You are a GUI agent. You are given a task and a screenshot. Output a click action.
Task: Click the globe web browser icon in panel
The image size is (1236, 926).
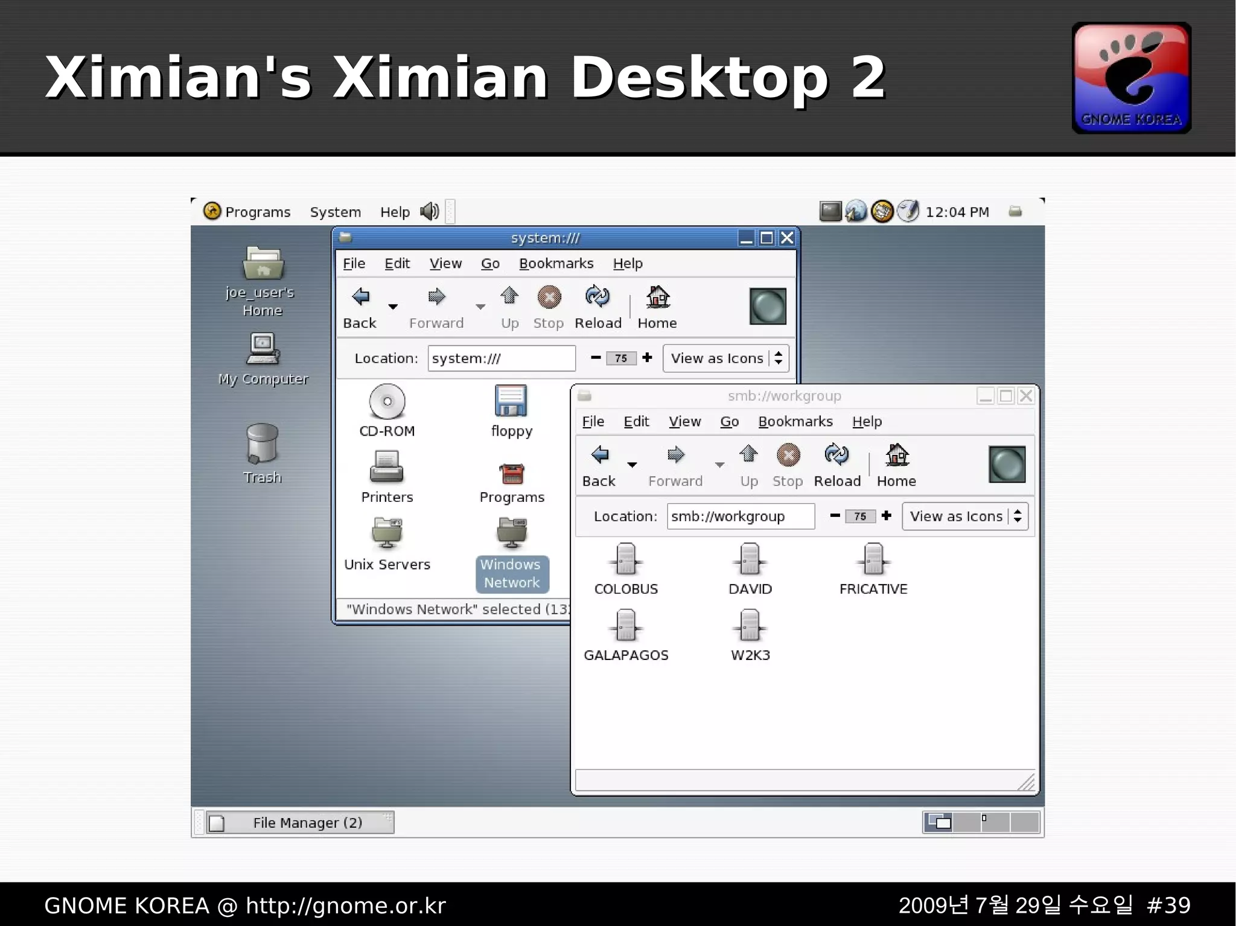pyautogui.click(x=856, y=211)
